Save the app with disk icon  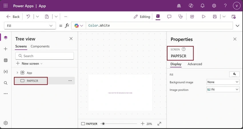[x=215, y=17]
